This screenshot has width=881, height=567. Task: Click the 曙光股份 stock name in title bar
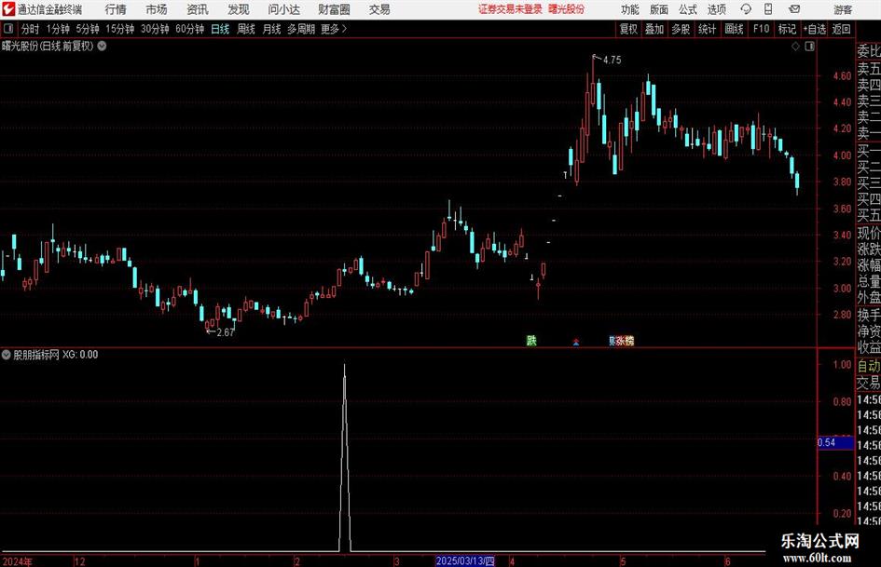[x=567, y=9]
